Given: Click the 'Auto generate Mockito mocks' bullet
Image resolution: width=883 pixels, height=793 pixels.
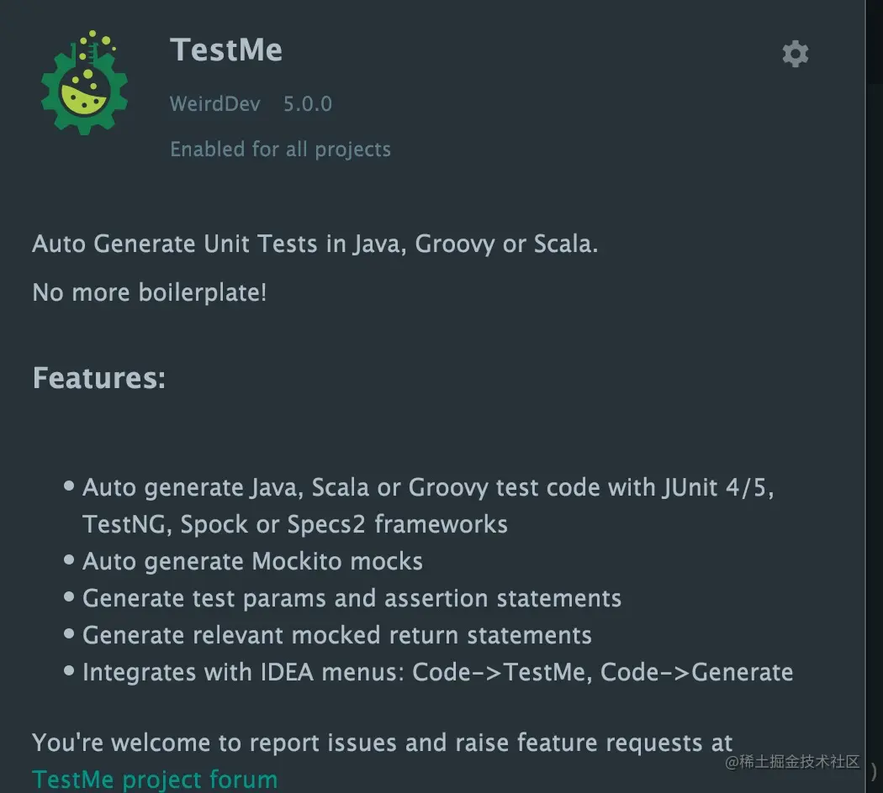Looking at the screenshot, I should click(252, 561).
